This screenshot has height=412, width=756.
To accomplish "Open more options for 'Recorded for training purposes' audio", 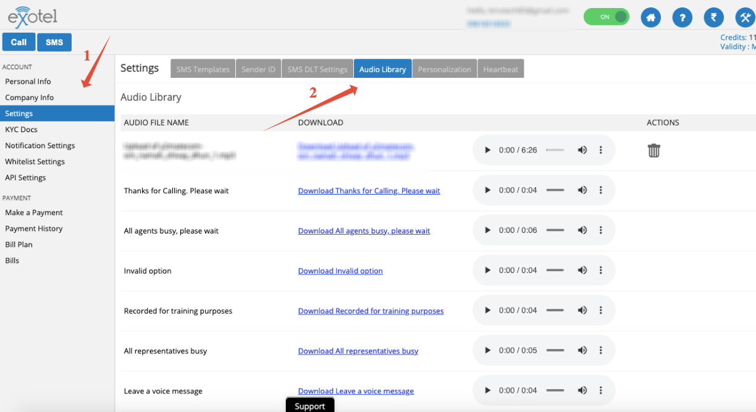I will click(x=600, y=311).
